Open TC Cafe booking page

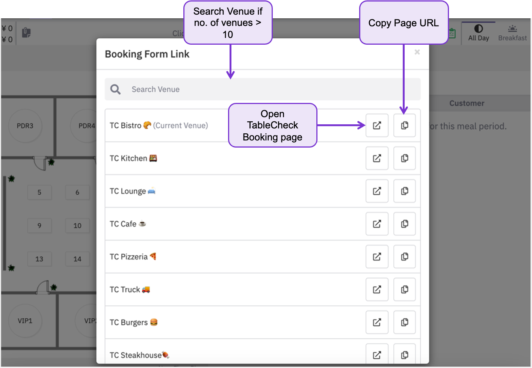point(377,224)
